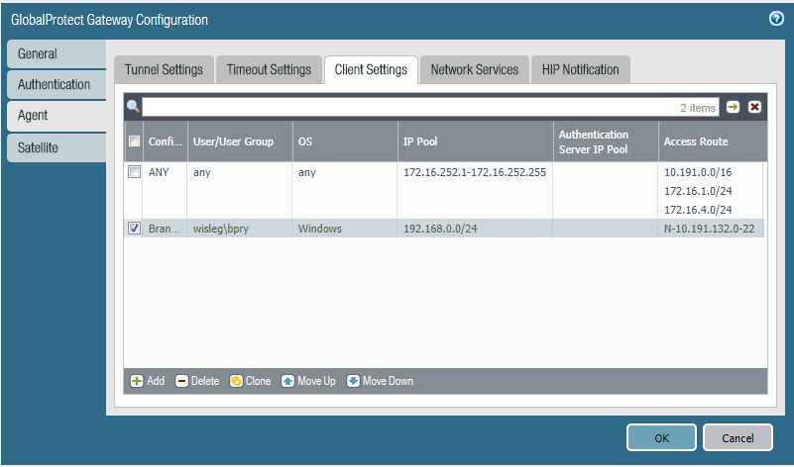The image size is (794, 467).
Task: Switch to the Tunnel Settings tab
Action: tap(164, 70)
